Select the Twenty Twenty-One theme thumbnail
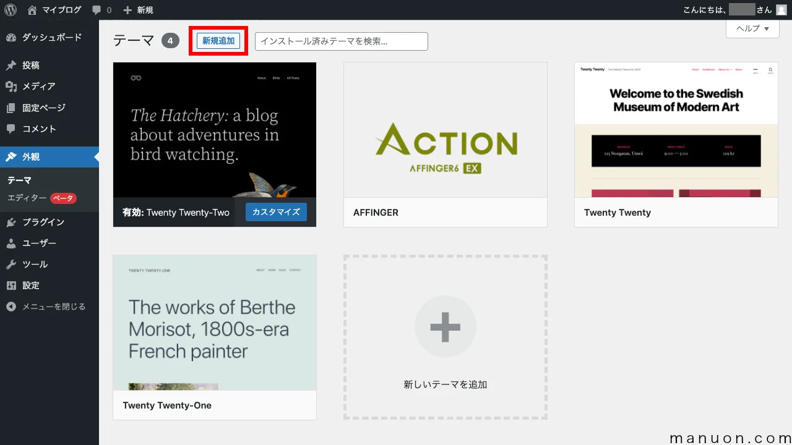Screen dimensions: 792x445 tap(215, 323)
